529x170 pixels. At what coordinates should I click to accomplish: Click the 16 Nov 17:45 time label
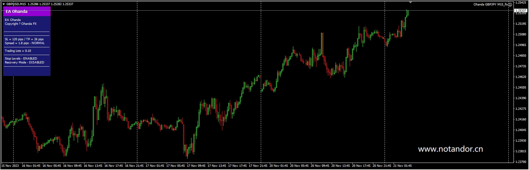tap(113, 166)
